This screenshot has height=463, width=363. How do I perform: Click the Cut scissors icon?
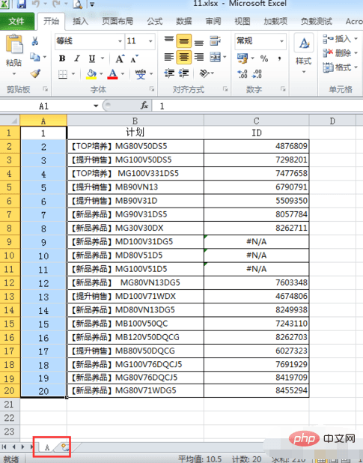[34, 40]
